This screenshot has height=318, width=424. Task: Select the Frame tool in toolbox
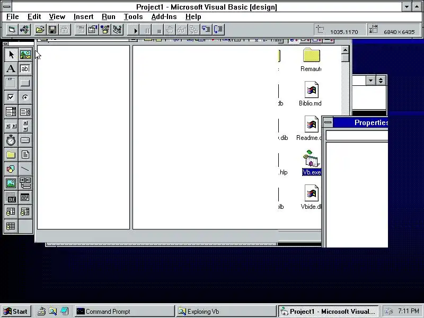click(11, 83)
